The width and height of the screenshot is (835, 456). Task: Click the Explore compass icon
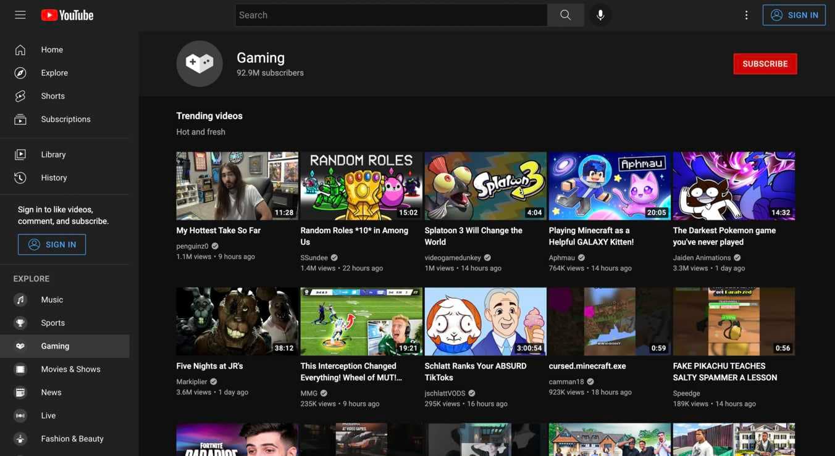click(x=19, y=72)
